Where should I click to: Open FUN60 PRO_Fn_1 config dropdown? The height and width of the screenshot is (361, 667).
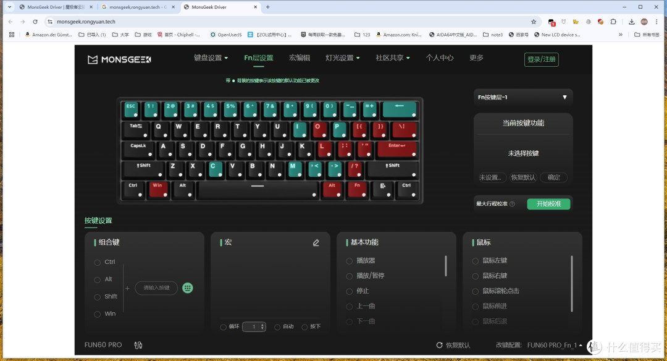[x=555, y=346]
